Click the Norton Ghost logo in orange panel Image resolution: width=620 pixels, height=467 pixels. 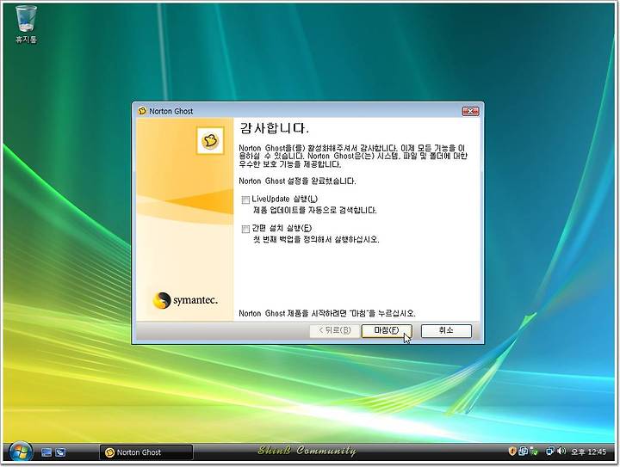tap(210, 140)
